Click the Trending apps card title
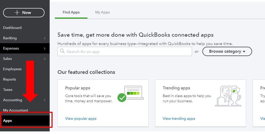 (x=176, y=88)
